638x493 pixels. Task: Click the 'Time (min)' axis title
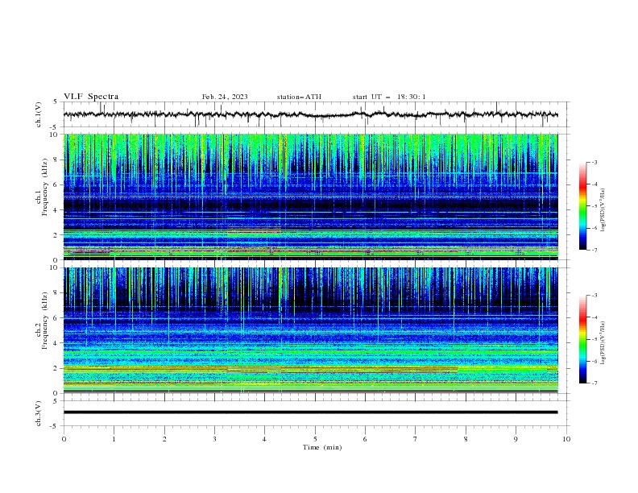(x=322, y=447)
